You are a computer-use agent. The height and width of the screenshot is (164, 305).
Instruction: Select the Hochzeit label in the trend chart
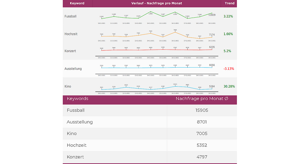click(71, 34)
